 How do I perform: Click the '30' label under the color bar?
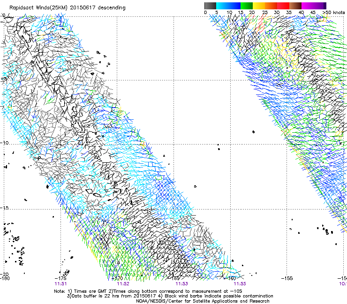[277, 12]
